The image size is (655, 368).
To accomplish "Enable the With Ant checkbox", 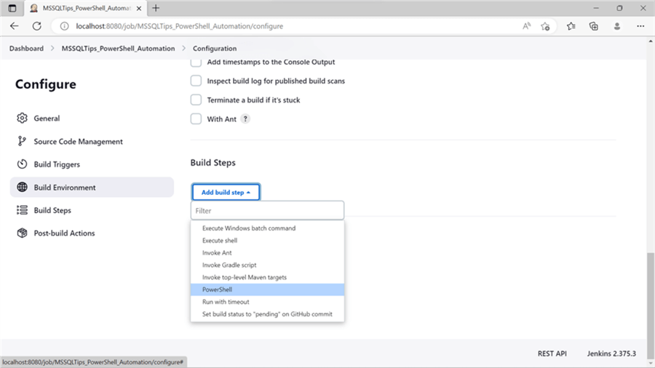I will pyautogui.click(x=196, y=119).
